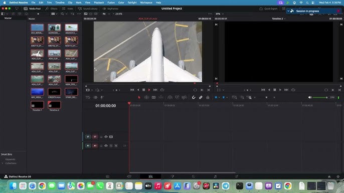Expand the marker color dropdown arrow
This screenshot has width=344, height=193.
pyautogui.click(x=227, y=97)
